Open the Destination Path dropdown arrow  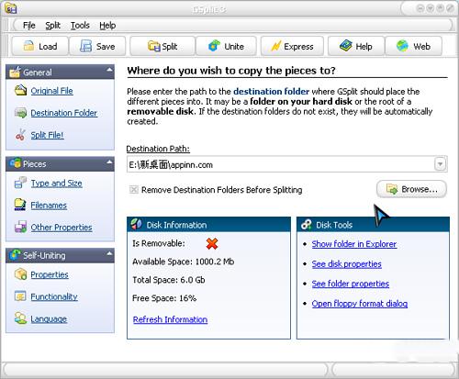point(440,164)
